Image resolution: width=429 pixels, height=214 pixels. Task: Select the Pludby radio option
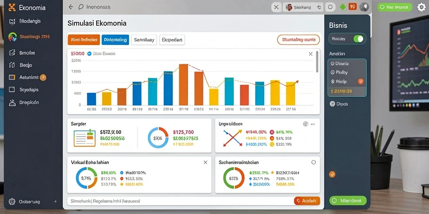tap(332, 72)
